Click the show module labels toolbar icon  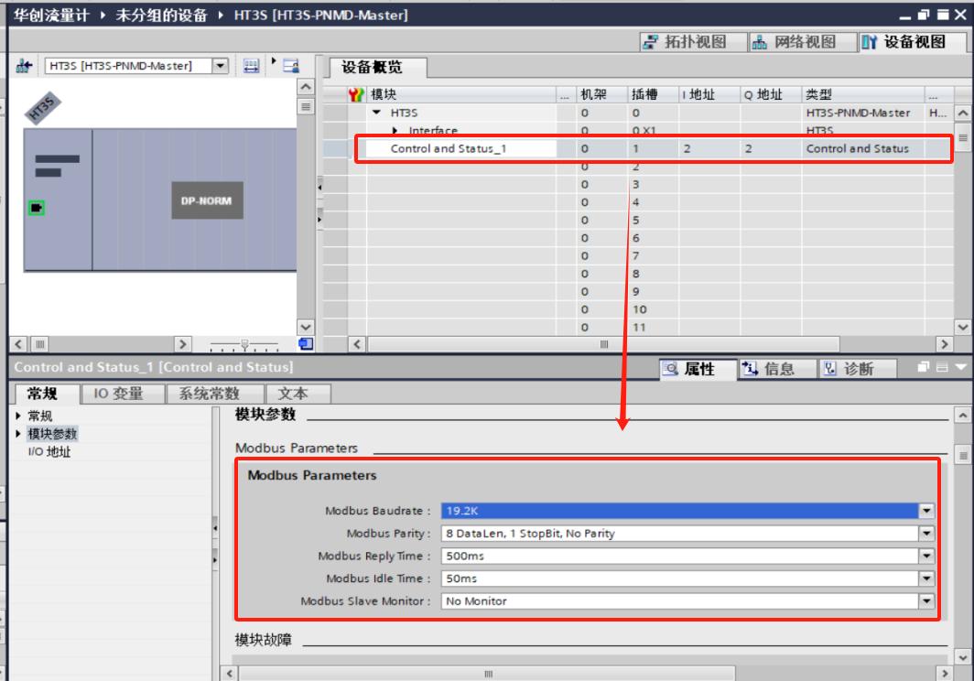coord(251,66)
